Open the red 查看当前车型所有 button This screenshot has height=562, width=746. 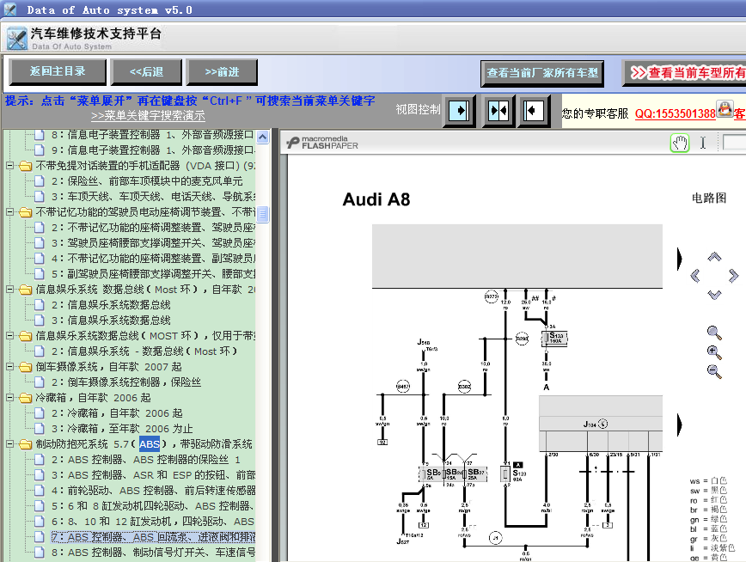point(684,73)
